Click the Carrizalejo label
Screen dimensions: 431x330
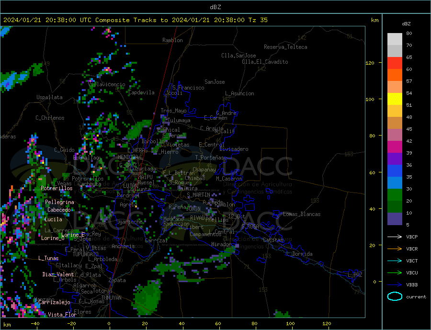[54, 303]
